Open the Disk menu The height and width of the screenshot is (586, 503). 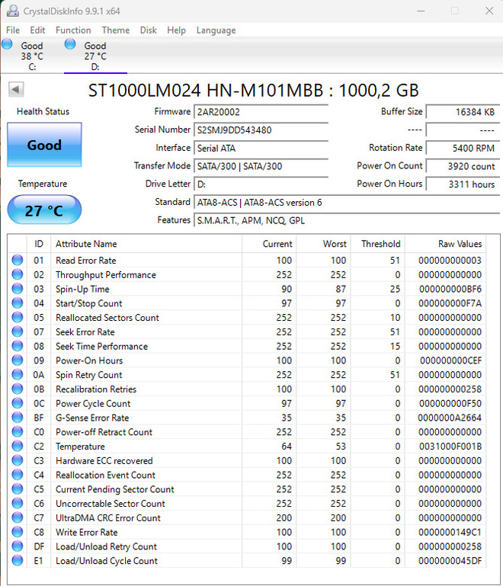[x=149, y=30]
